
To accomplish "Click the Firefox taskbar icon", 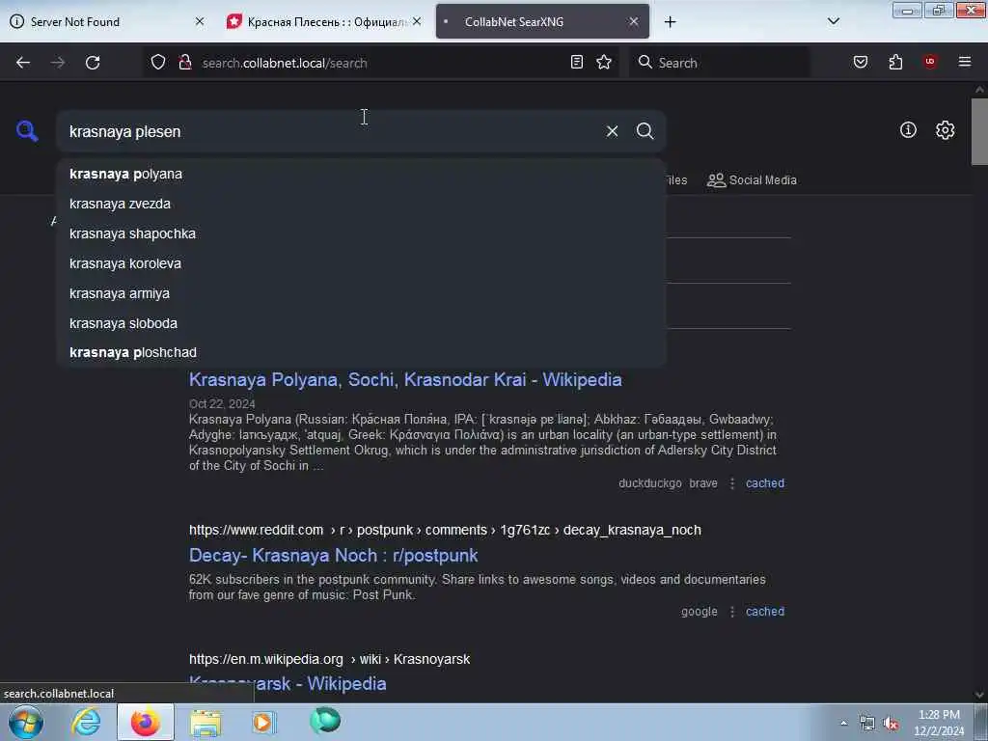I will pos(146,722).
